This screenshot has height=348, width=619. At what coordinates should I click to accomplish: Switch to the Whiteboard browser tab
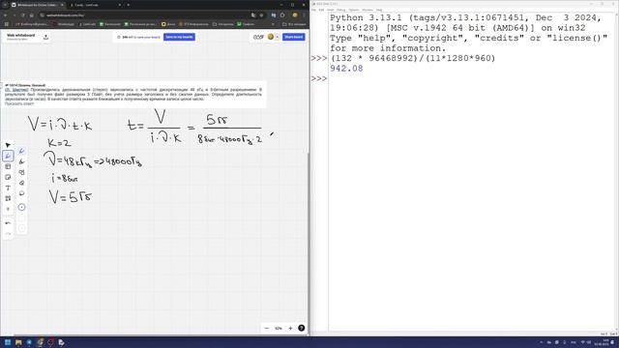[x=37, y=5]
